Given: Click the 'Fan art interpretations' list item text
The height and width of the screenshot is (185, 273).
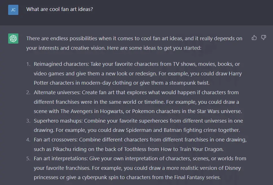Looking at the screenshot, I should tap(140, 168).
